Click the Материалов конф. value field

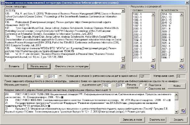(x=181, y=76)
